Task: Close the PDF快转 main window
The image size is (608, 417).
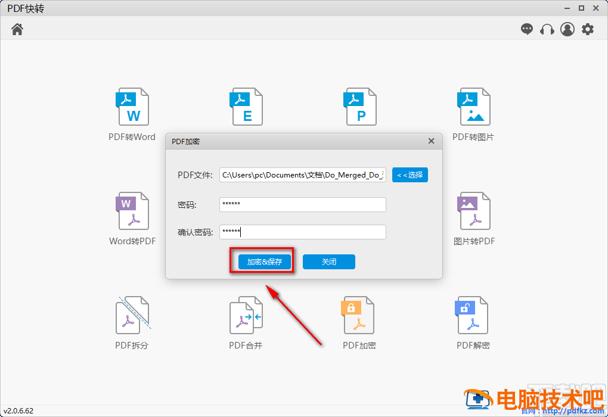Action: pos(596,8)
